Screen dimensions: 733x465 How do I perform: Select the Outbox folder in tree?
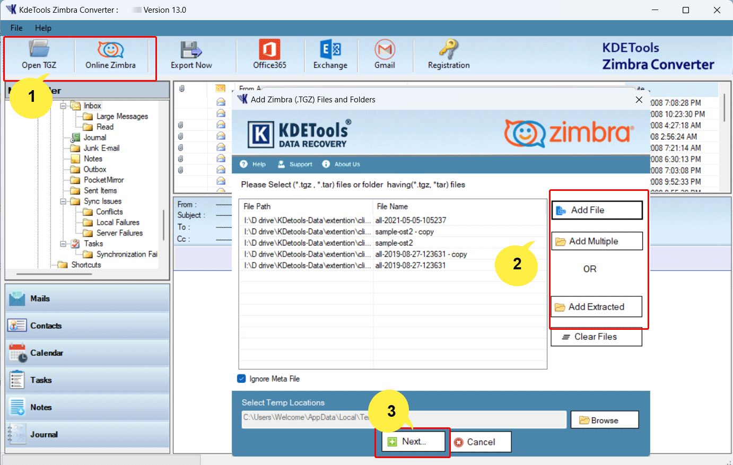[95, 169]
